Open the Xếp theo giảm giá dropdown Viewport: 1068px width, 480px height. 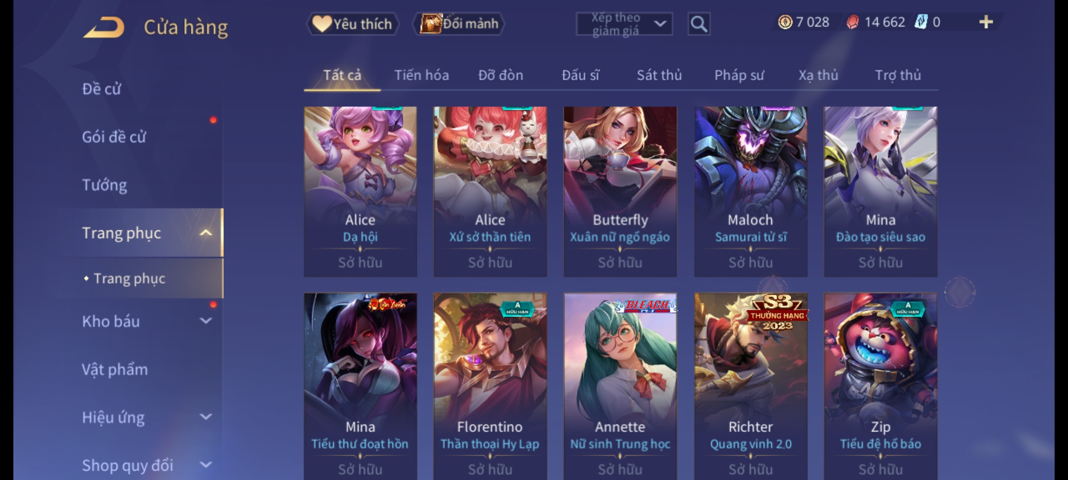pos(624,24)
